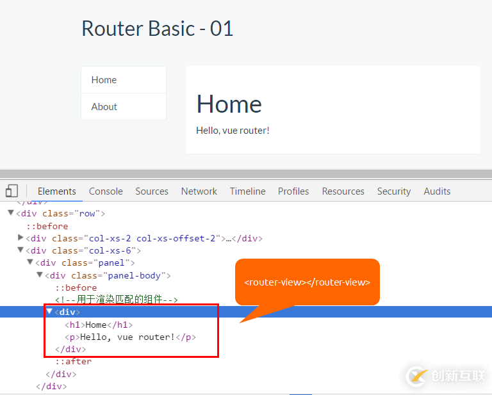The height and width of the screenshot is (395, 492).
Task: Open the Sources tab
Action: [152, 191]
